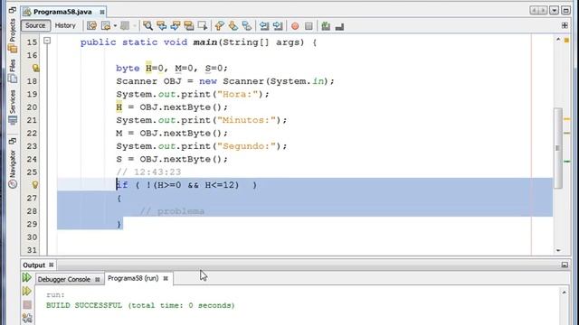Screen dimensions: 579x325
Task: Select the Programa58 (run) output tab
Action: tap(133, 278)
